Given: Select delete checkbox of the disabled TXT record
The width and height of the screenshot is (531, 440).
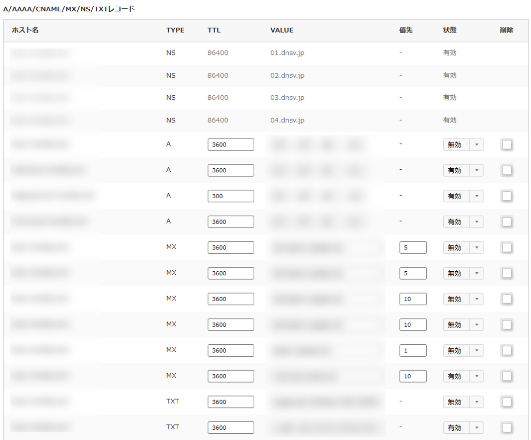Looking at the screenshot, I should click(x=507, y=402).
